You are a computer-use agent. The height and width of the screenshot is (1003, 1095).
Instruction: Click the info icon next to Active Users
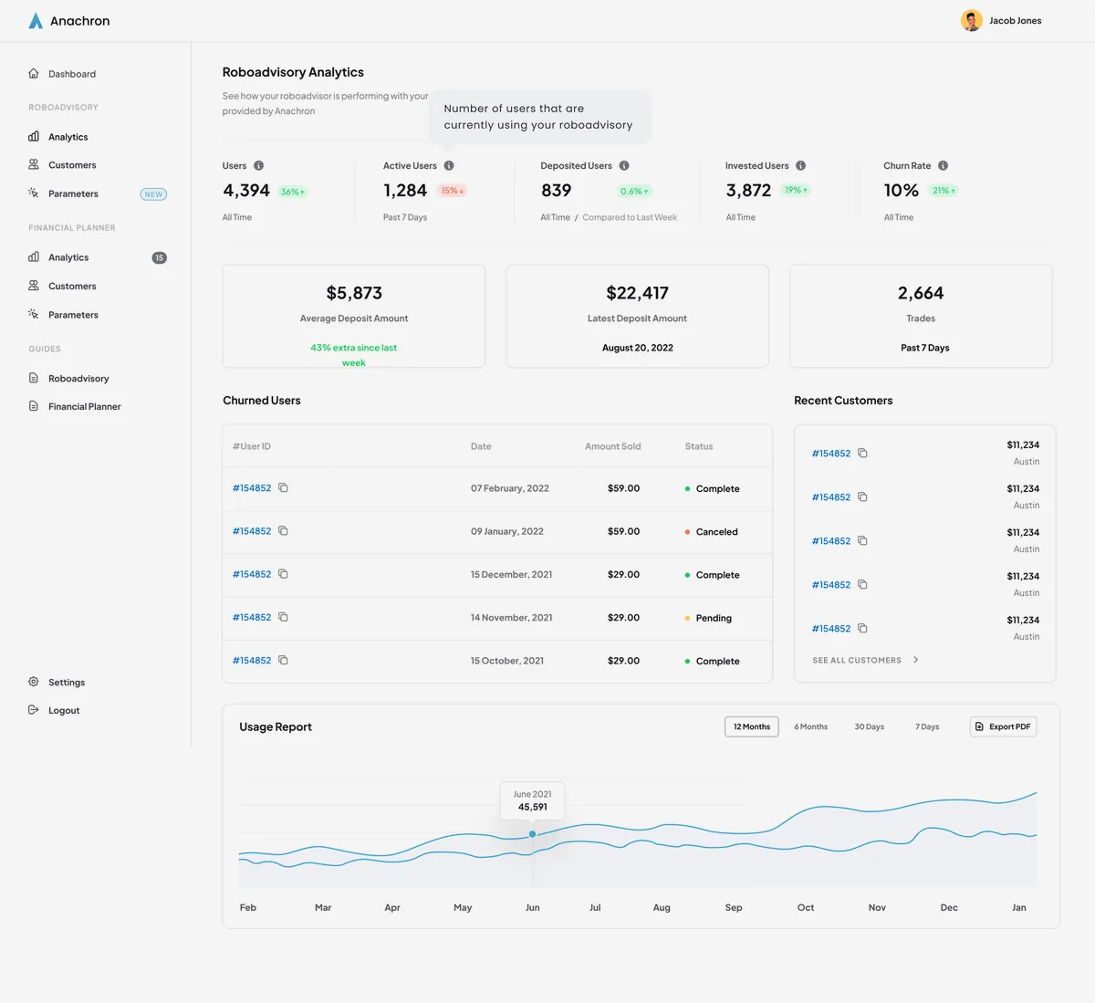tap(449, 166)
